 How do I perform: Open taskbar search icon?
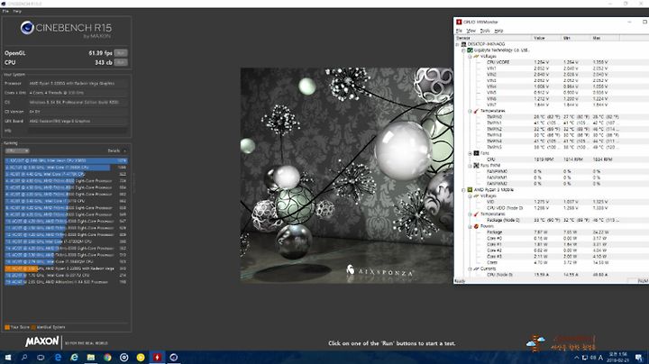click(24, 358)
